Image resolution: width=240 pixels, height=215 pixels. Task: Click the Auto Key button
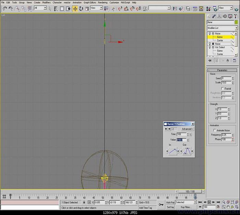pos(170,202)
